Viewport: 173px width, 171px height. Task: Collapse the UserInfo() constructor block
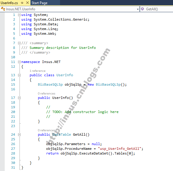point(19,98)
